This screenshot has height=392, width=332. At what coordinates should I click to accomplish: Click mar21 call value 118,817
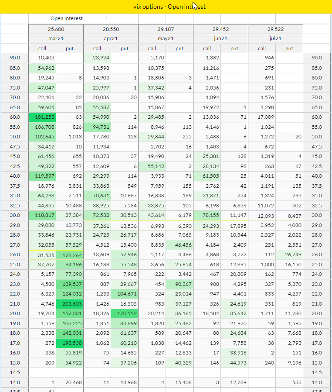tap(42, 215)
